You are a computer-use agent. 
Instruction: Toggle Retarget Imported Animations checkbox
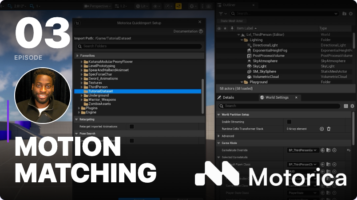pos(131,127)
